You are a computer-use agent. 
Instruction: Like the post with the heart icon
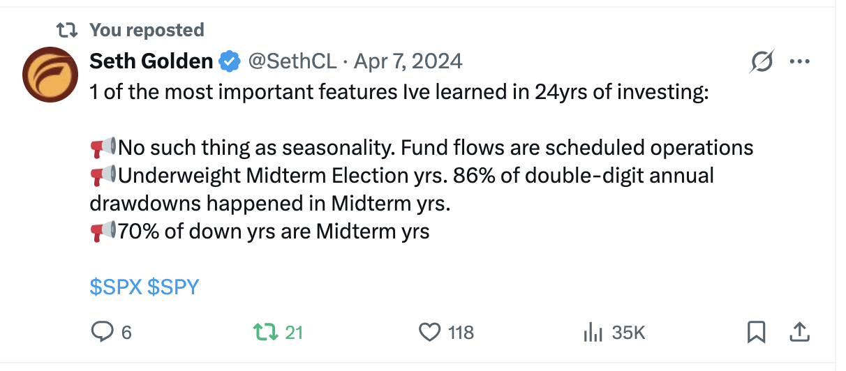click(x=430, y=333)
